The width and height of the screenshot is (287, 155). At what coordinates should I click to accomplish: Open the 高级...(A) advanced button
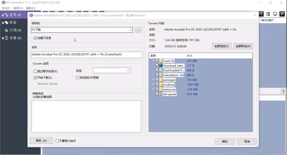pos(41,141)
